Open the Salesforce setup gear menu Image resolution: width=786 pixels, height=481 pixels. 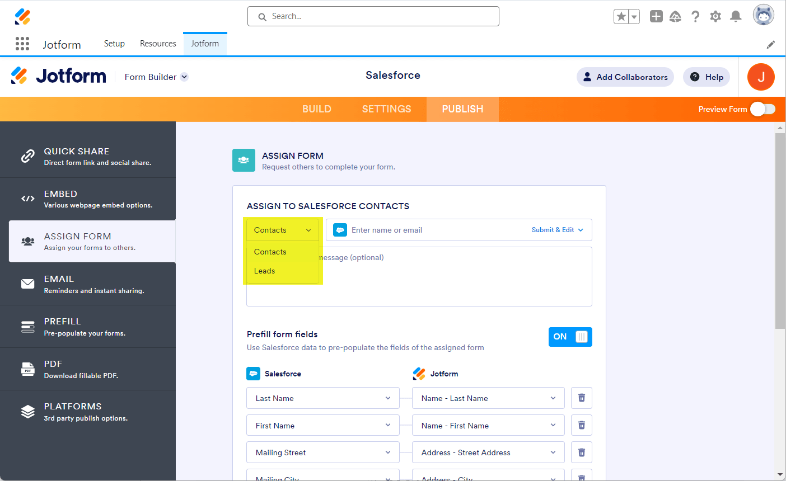715,17
